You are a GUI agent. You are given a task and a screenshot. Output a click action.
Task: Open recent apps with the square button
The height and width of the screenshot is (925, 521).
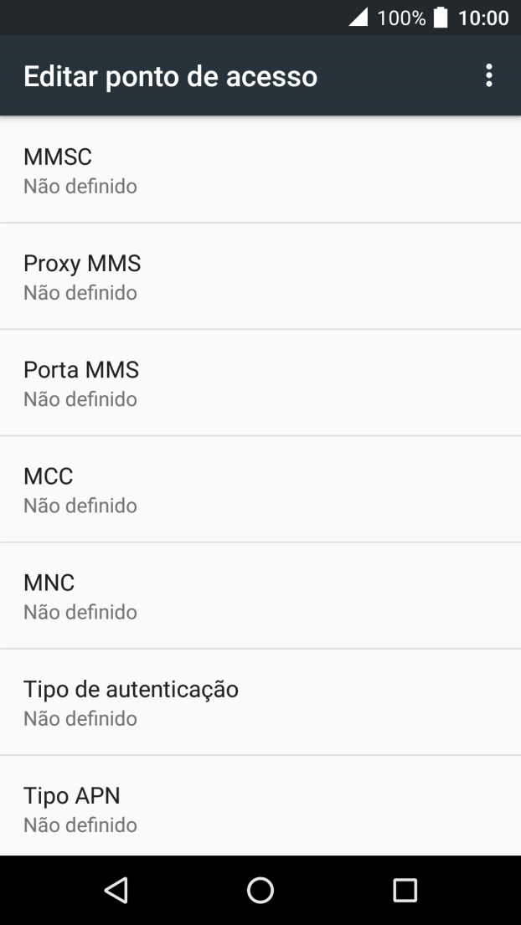pyautogui.click(x=404, y=890)
